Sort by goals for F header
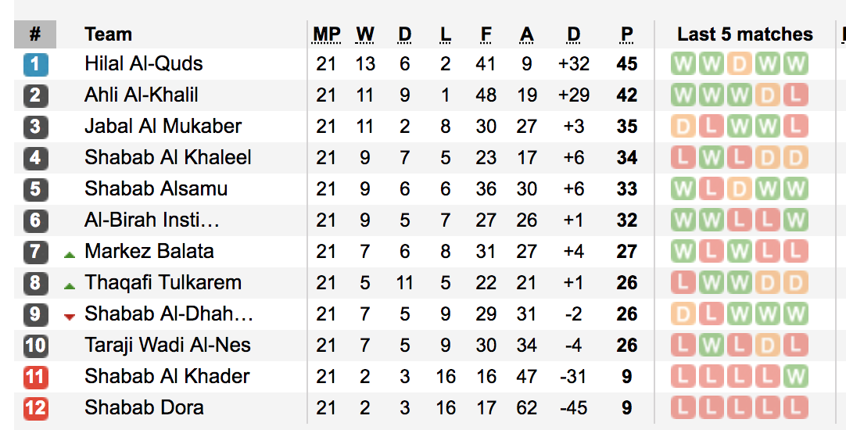 486,34
